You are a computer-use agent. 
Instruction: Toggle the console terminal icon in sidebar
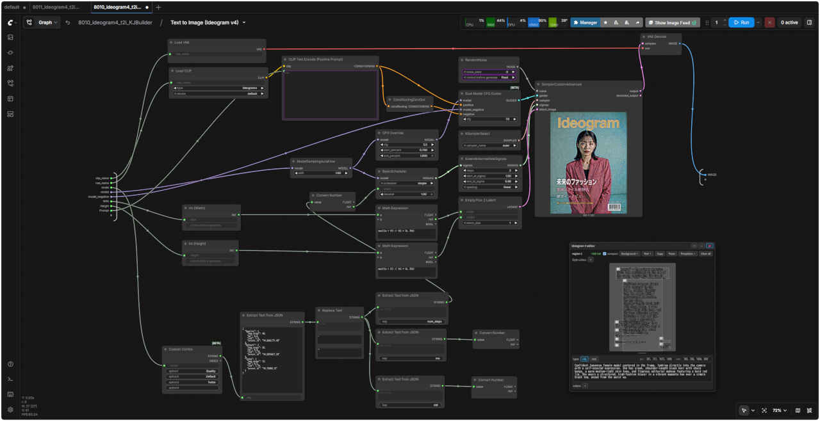[10, 379]
